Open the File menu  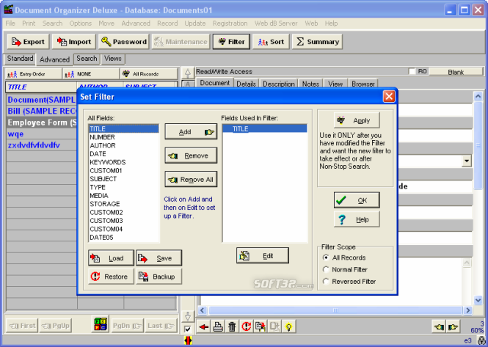(x=10, y=23)
